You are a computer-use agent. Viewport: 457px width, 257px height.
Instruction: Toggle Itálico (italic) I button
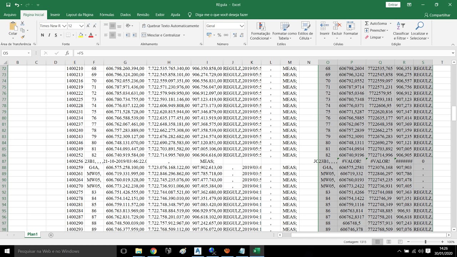[x=49, y=35]
